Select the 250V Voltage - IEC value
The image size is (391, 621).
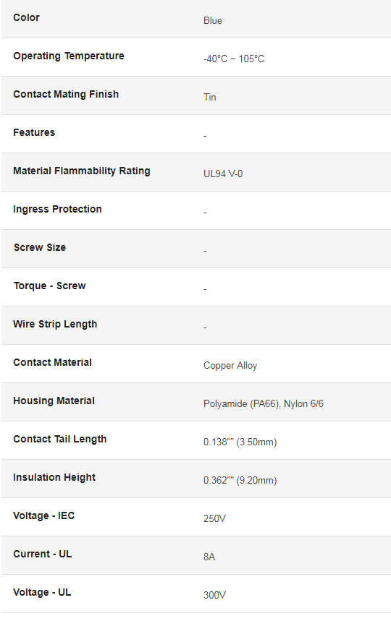(214, 518)
